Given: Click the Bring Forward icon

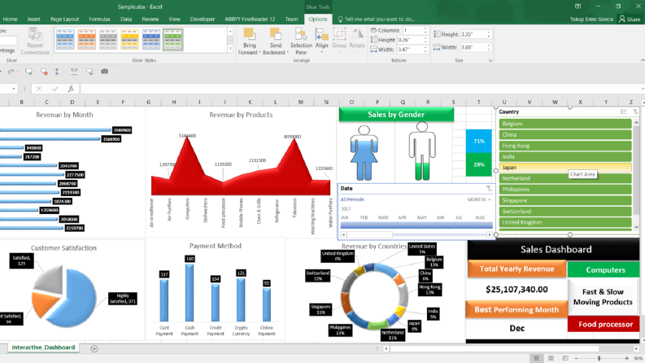Looking at the screenshot, I should 249,34.
